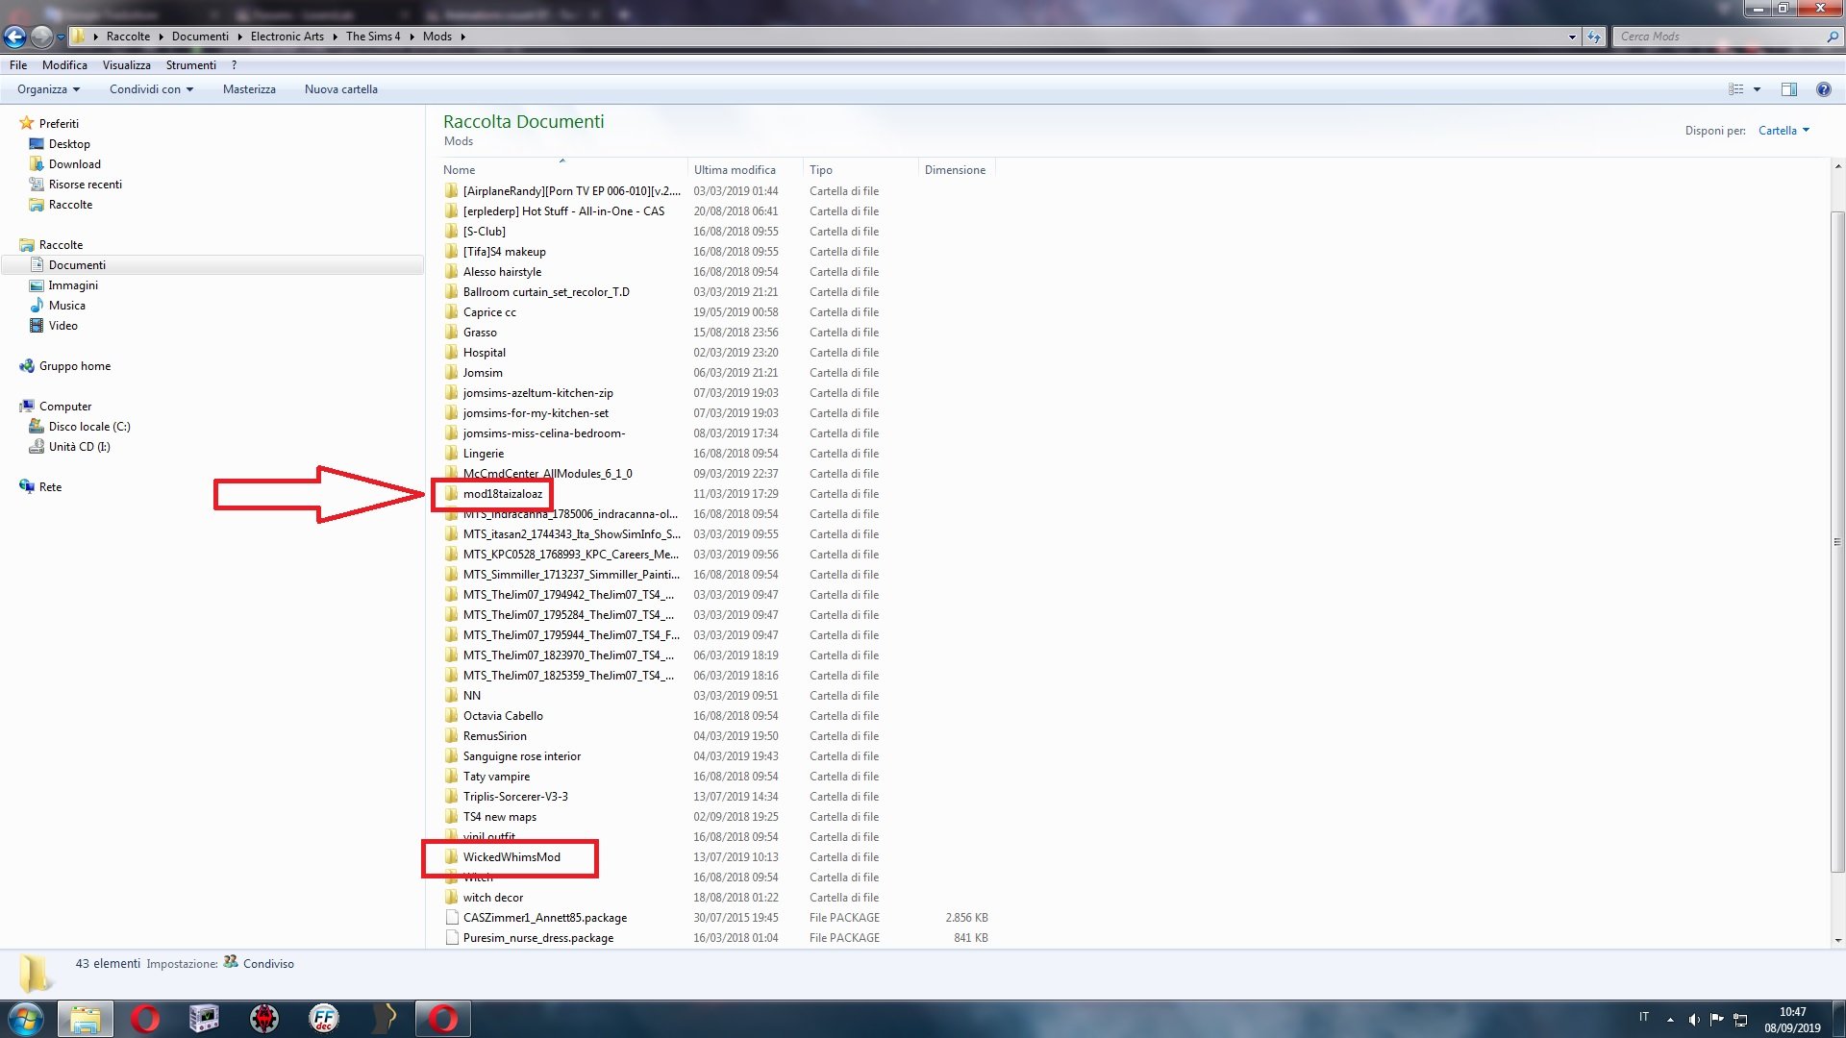Select the Musica library
1846x1038 pixels.
(66, 306)
